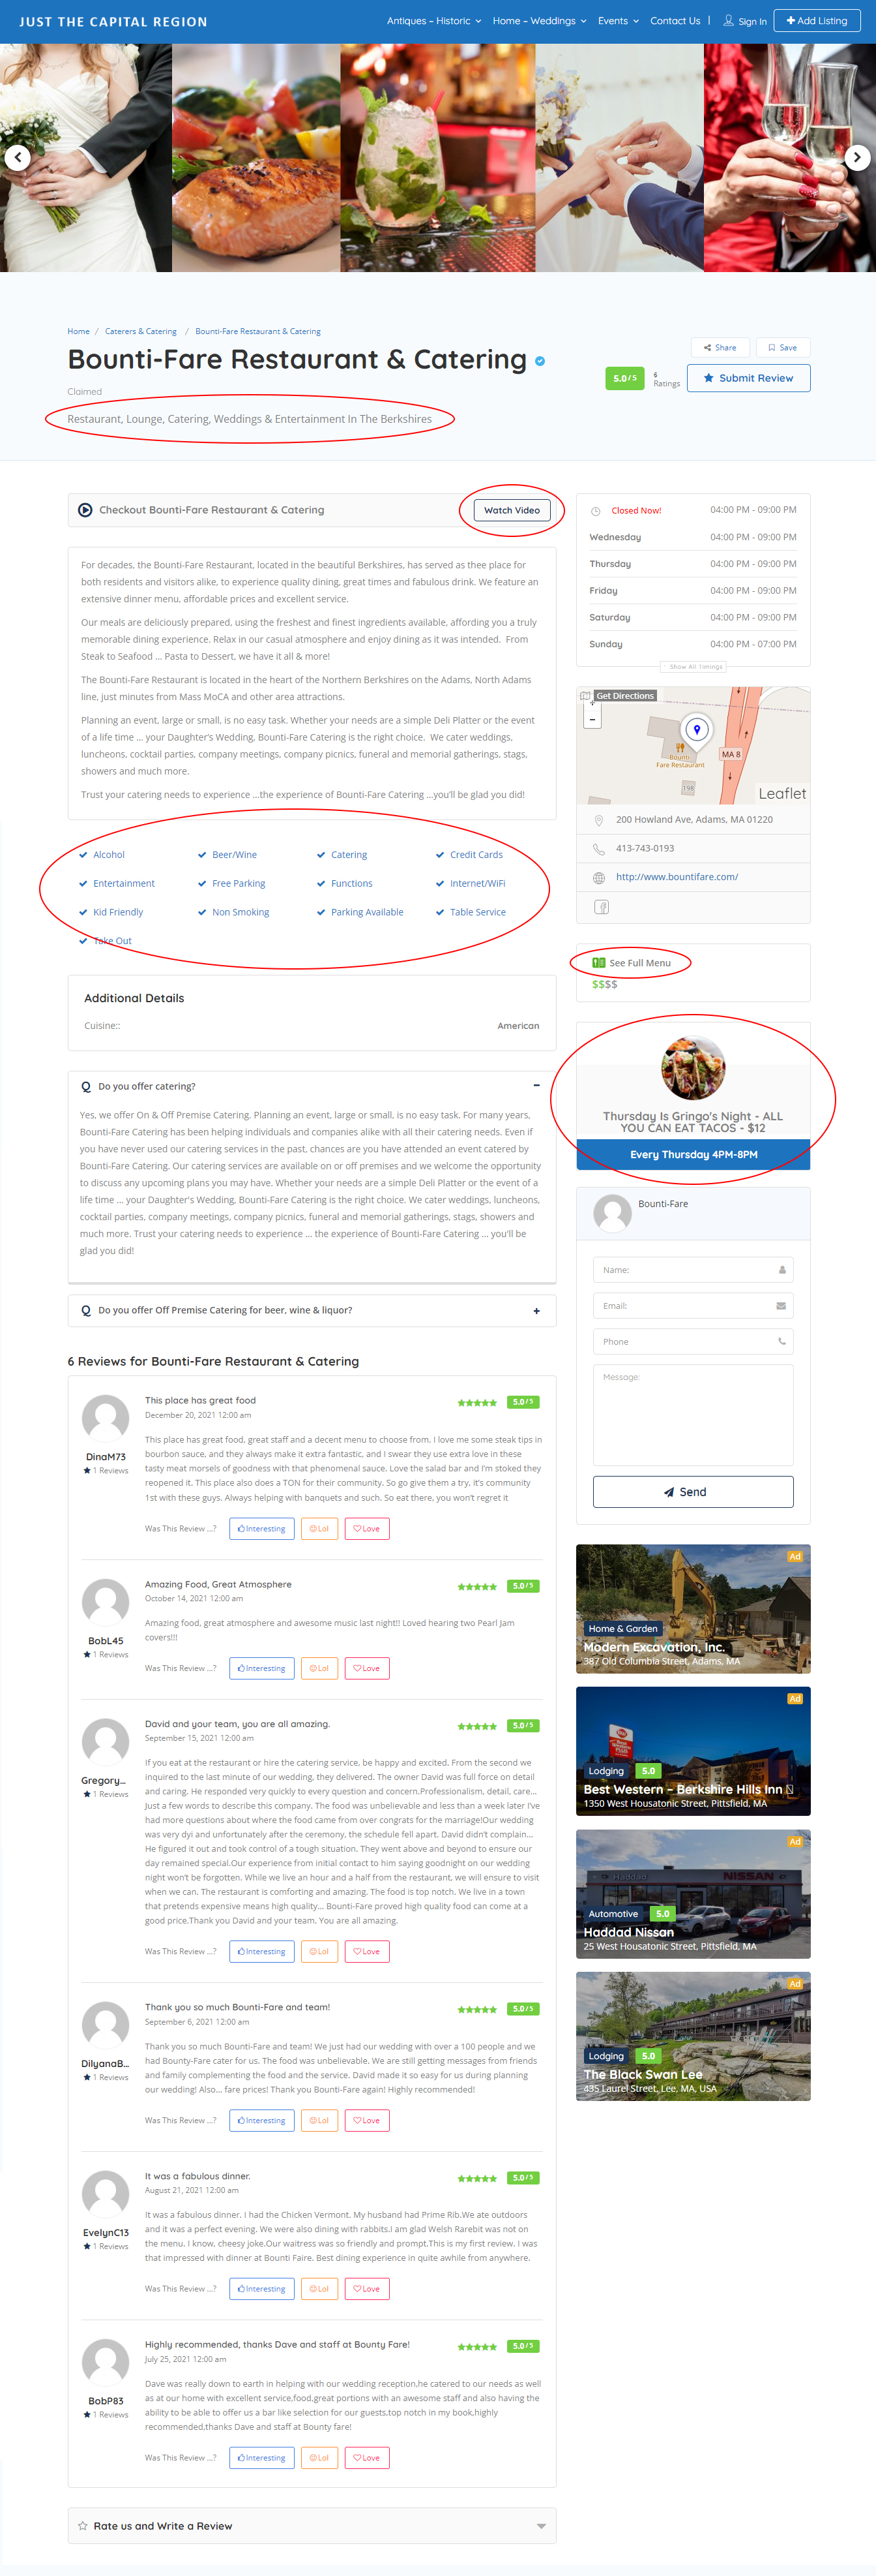Expand the off-premise catering beer question

pyautogui.click(x=536, y=1311)
